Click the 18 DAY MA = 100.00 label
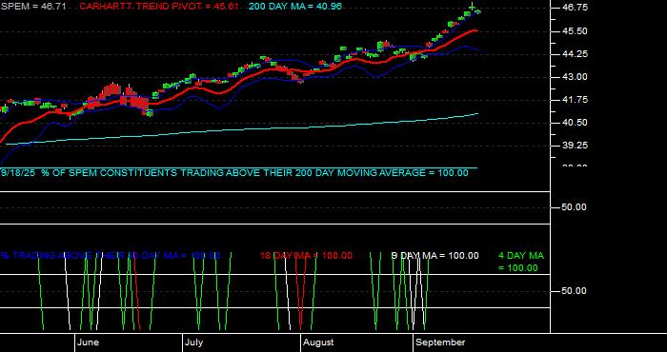 tap(306, 256)
